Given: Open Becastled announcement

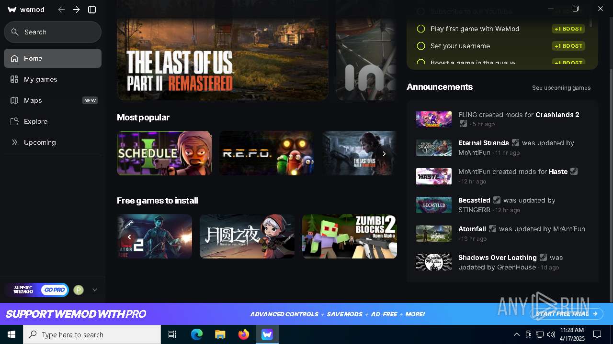Looking at the screenshot, I should 503,205.
